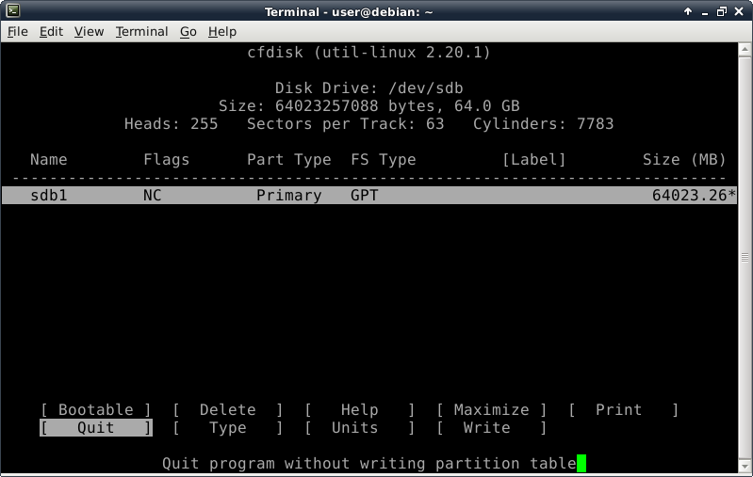The height and width of the screenshot is (477, 753).
Task: Choose the Print option in cfdisk
Action: (618, 410)
